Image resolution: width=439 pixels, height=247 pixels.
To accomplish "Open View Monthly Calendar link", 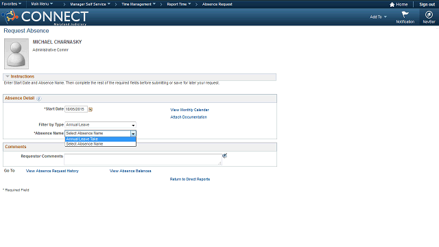I will coord(189,110).
